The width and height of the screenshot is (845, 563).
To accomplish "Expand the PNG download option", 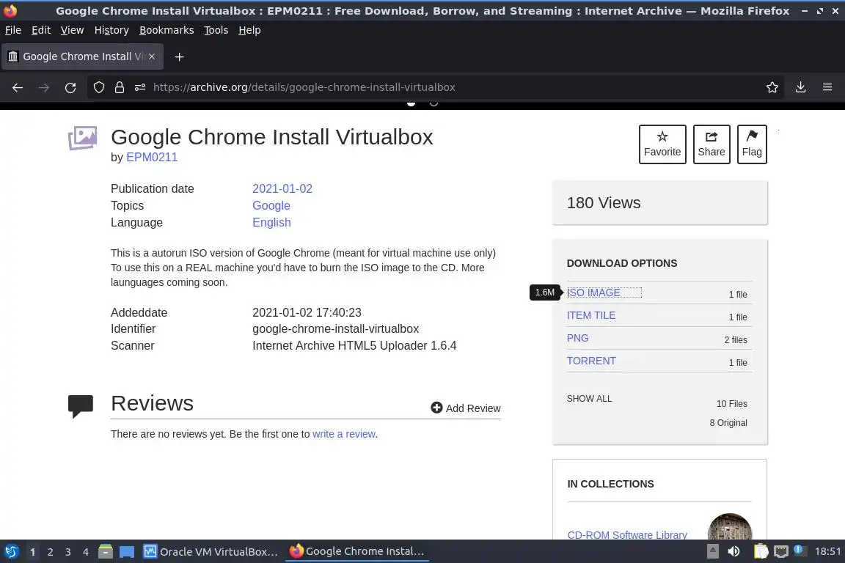I will tap(578, 338).
